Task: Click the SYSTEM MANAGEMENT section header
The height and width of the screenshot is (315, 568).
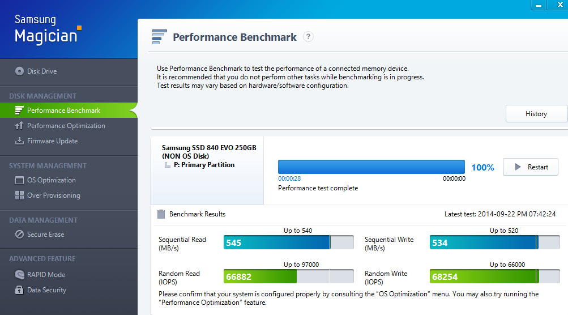Action: 48,165
